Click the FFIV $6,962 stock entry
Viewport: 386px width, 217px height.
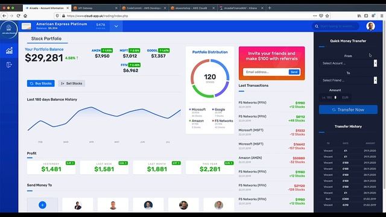point(130,68)
